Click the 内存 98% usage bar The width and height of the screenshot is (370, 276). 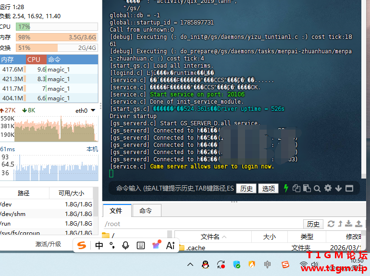57,37
